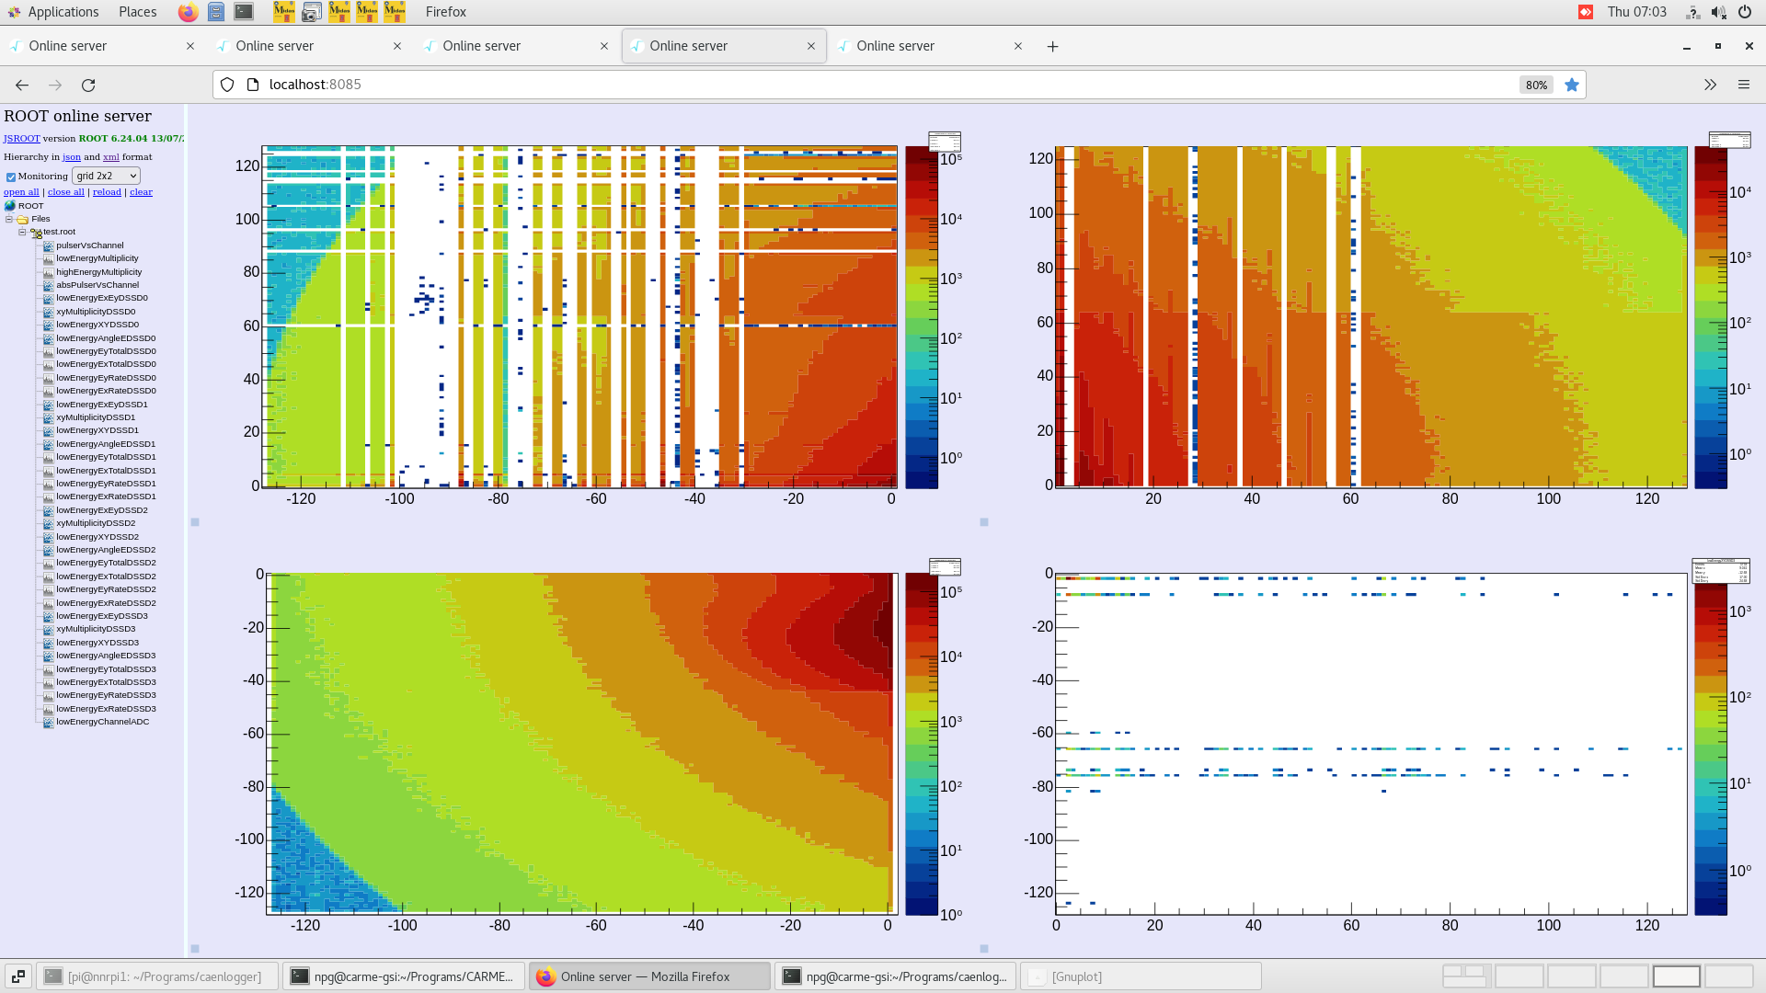The height and width of the screenshot is (993, 1766).
Task: Uncheck the Monitoring checkbox
Action: (x=11, y=176)
